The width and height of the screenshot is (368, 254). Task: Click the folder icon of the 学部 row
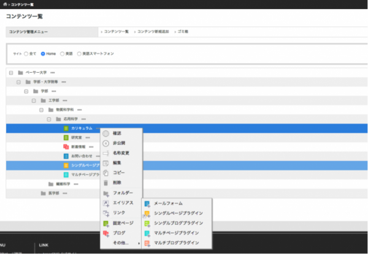pyautogui.click(x=36, y=91)
